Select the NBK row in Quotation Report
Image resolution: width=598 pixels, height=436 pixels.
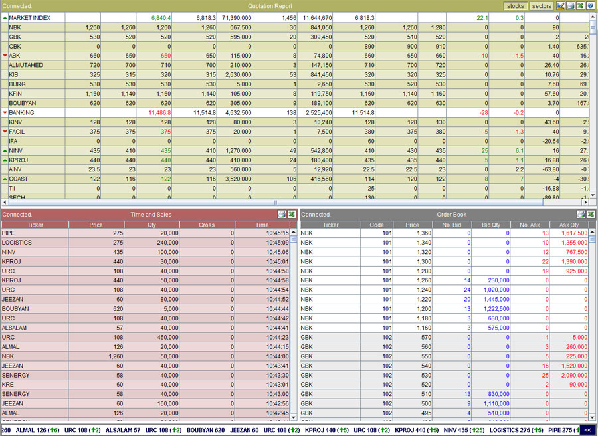point(295,27)
